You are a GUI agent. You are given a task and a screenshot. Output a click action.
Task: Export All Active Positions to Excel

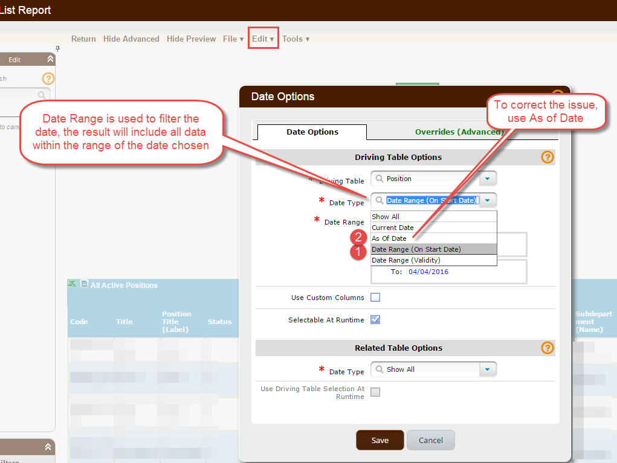(x=72, y=284)
